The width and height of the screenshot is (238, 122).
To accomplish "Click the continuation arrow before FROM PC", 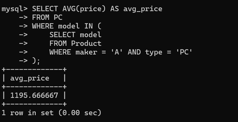I will [23, 17].
